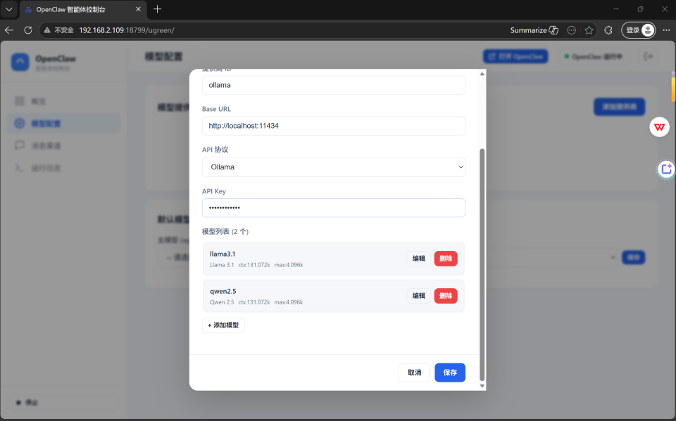Click the dialog scrollbar down arrow
The height and width of the screenshot is (421, 676).
(482, 386)
